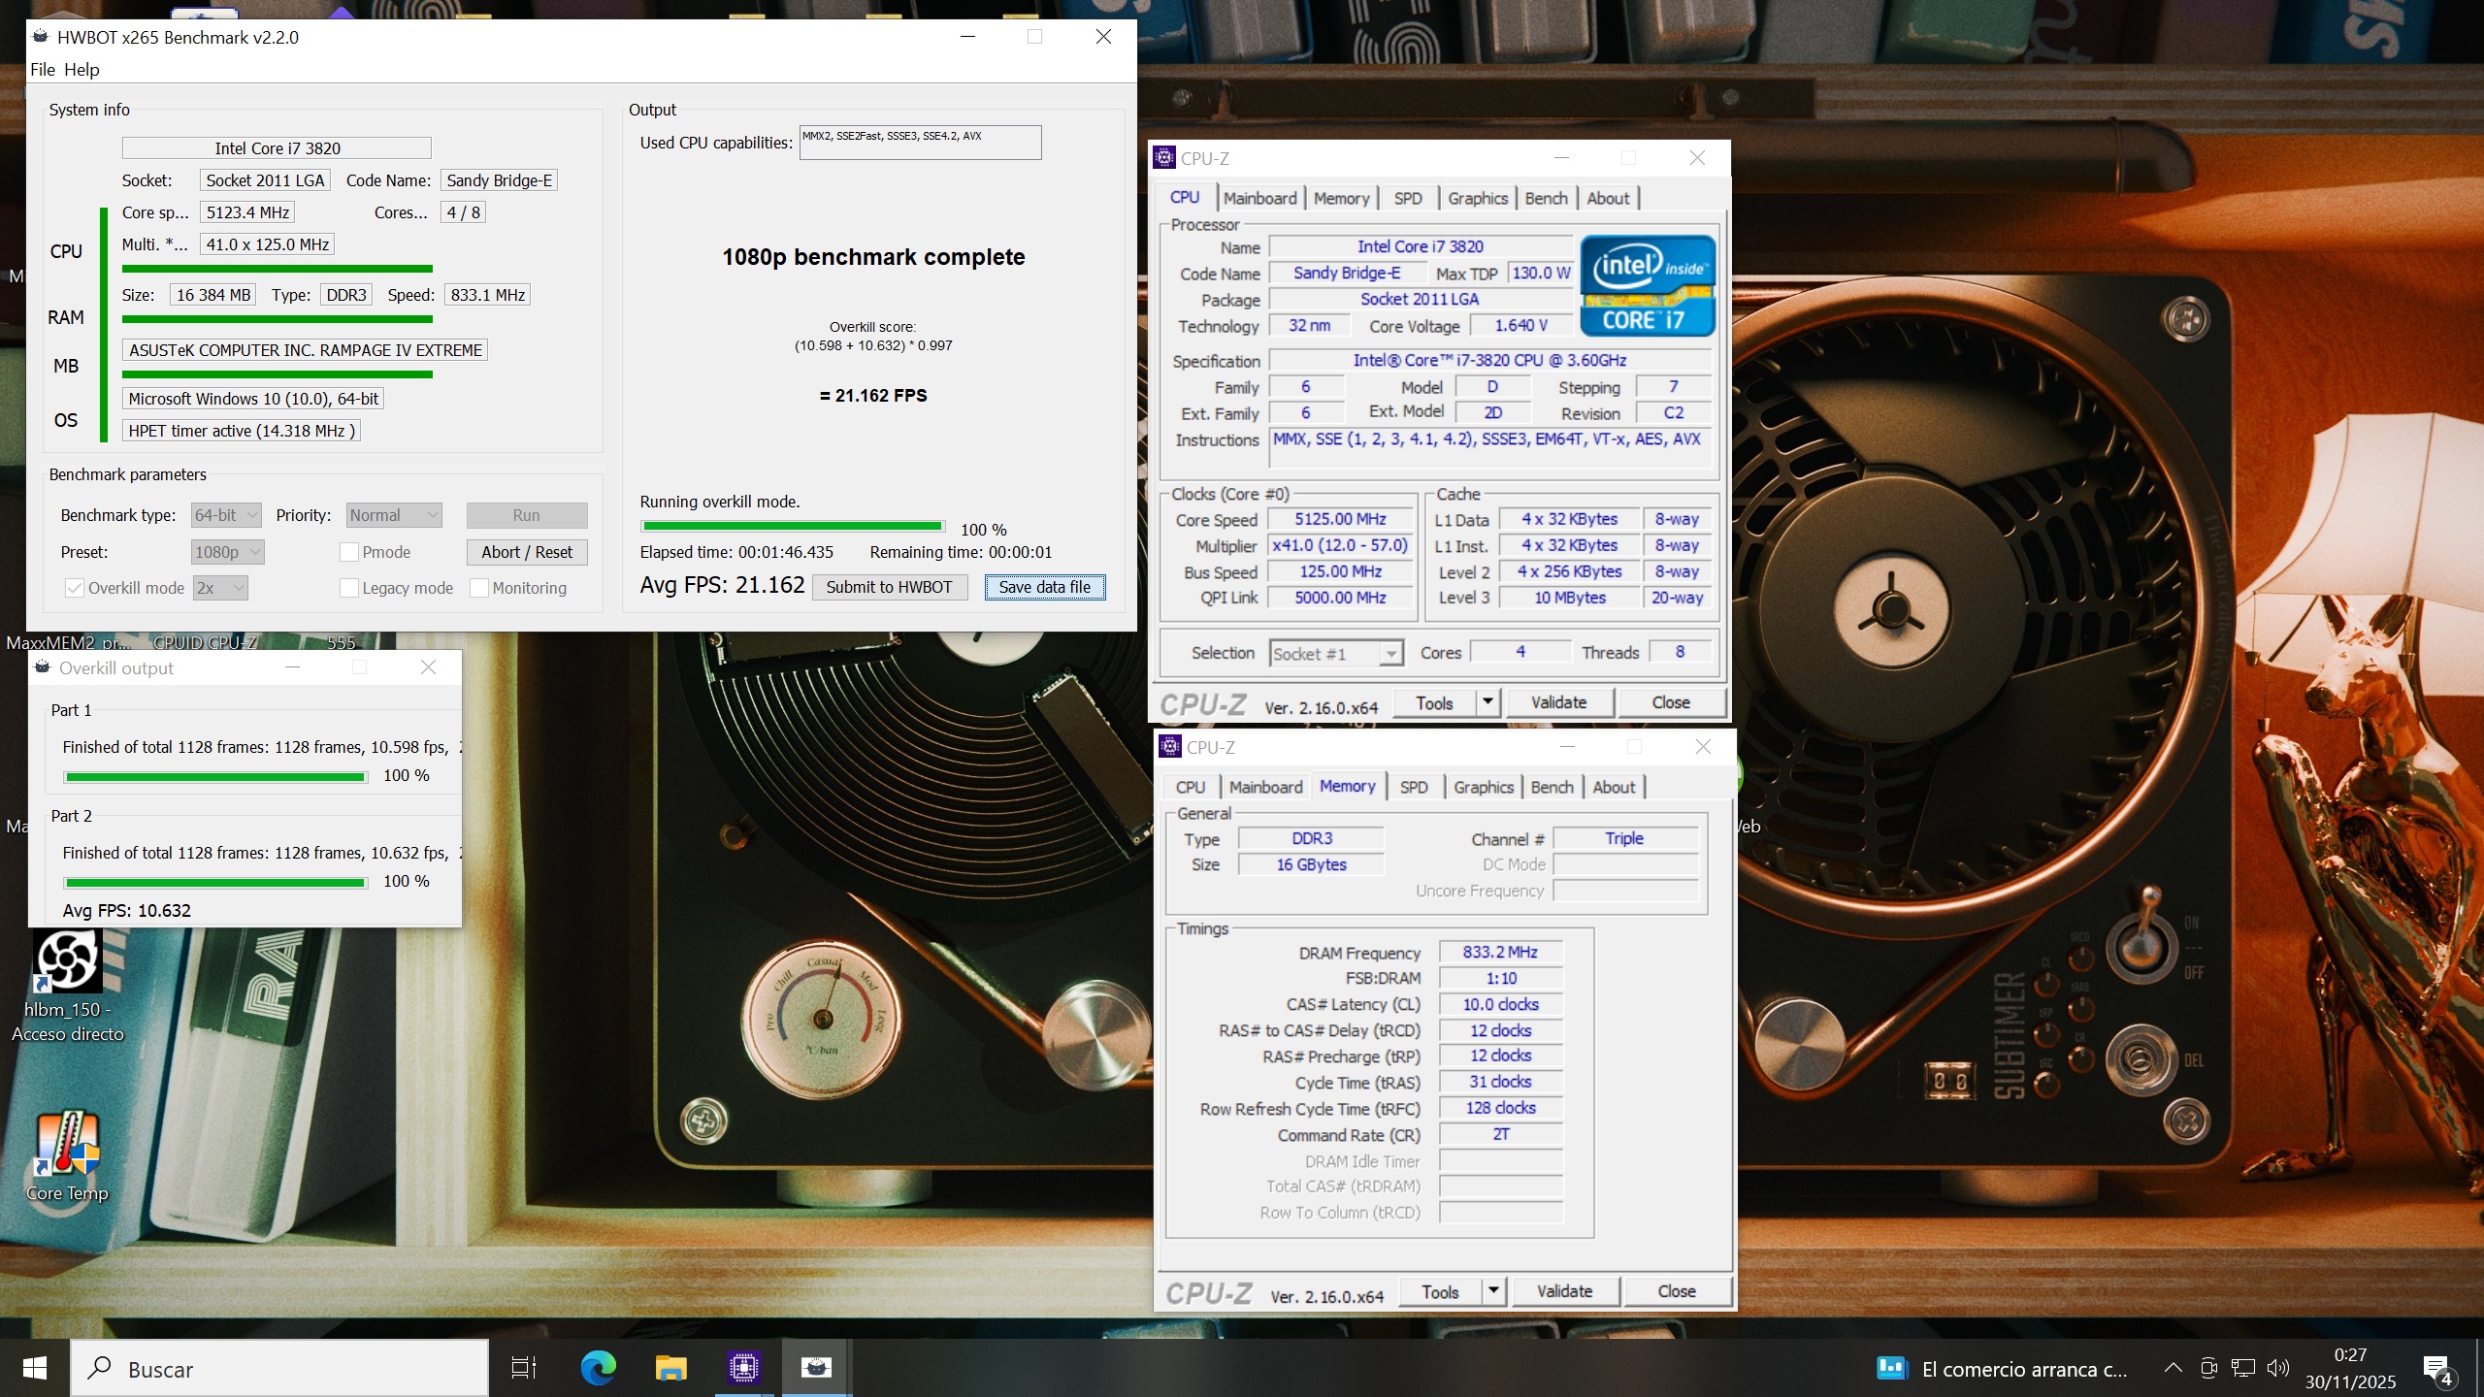Click the Buscar search box
The image size is (2484, 1397).
tap(281, 1369)
